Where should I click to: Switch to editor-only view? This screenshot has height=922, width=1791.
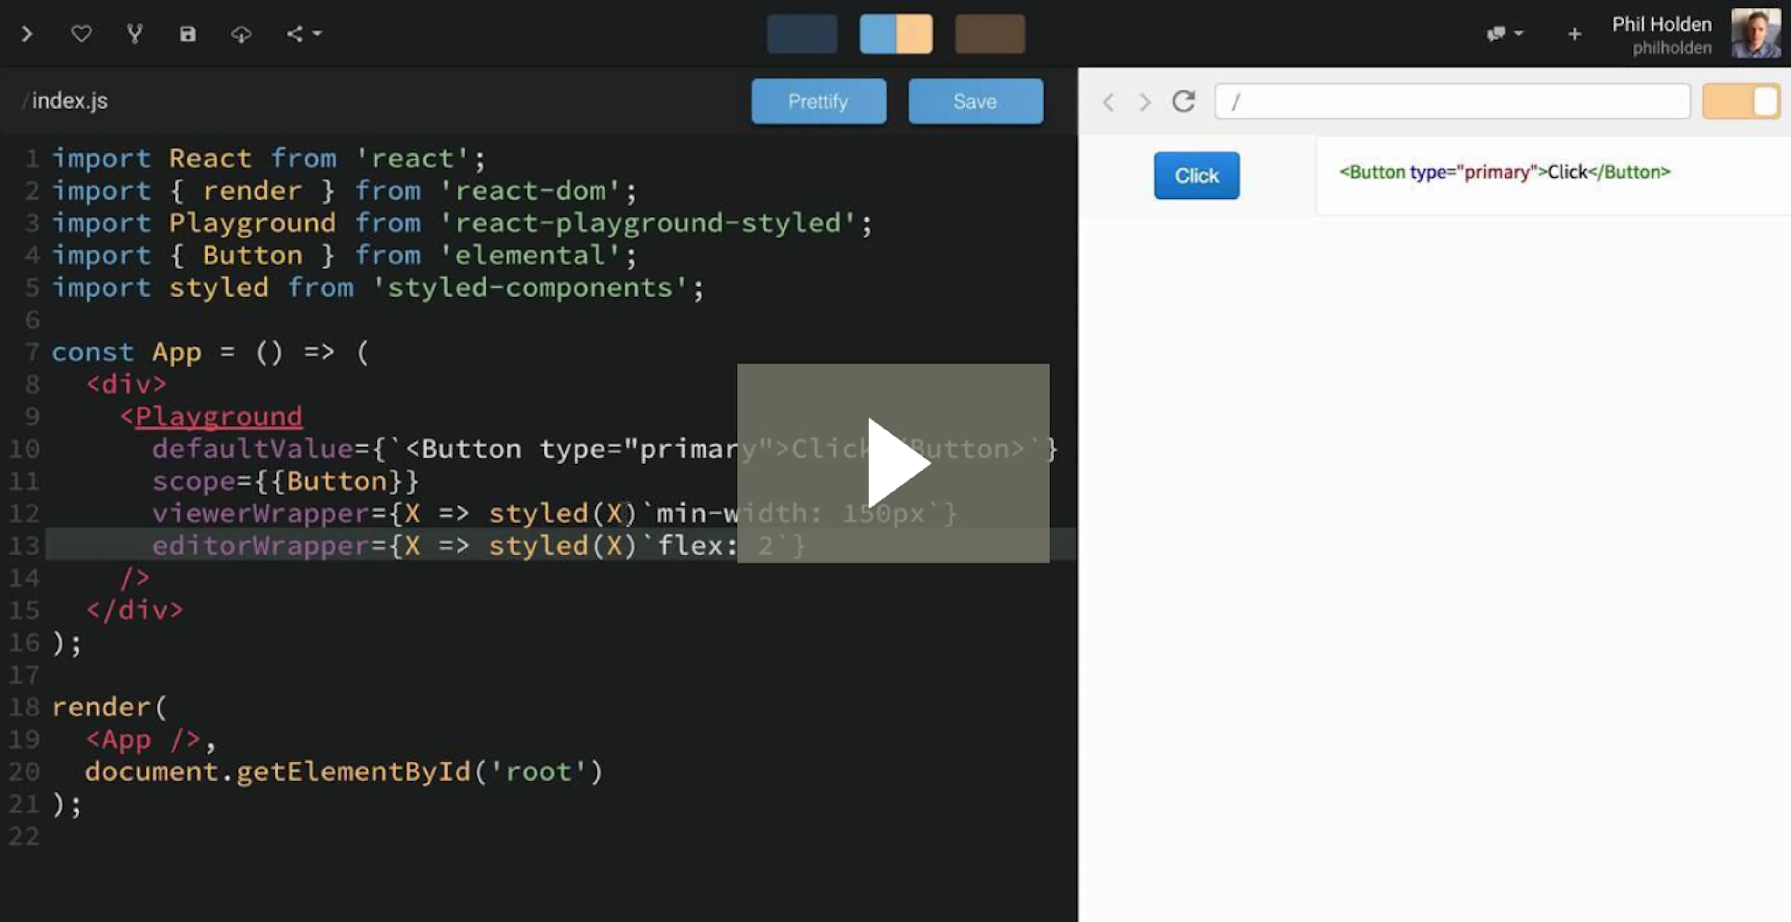(x=802, y=34)
